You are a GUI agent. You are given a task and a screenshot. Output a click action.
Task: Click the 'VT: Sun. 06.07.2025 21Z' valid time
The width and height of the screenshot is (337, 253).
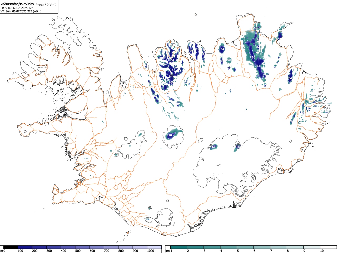point(16,11)
